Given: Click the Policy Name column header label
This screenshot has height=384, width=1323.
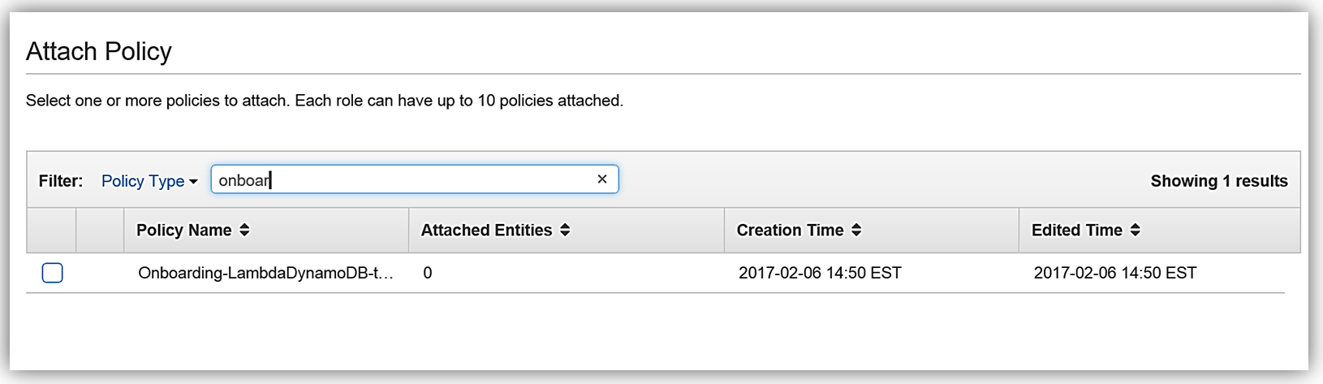Looking at the screenshot, I should pyautogui.click(x=183, y=231).
